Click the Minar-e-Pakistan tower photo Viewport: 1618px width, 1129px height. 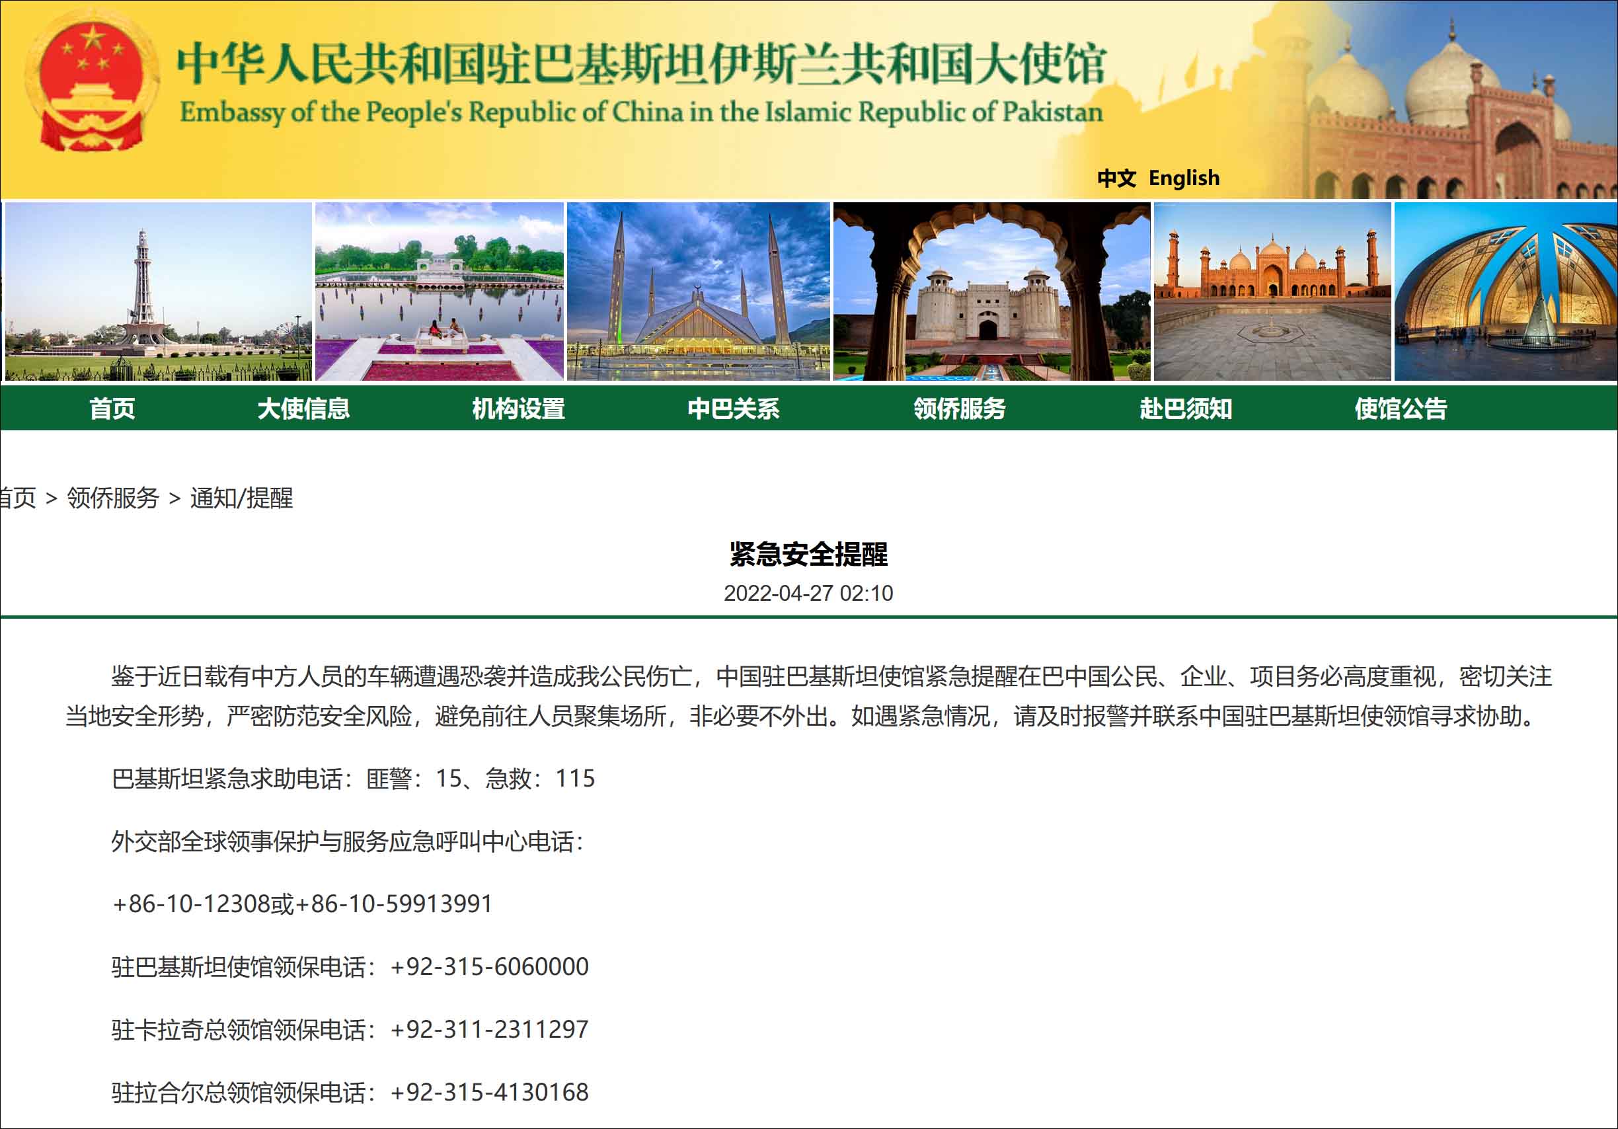[x=158, y=292]
